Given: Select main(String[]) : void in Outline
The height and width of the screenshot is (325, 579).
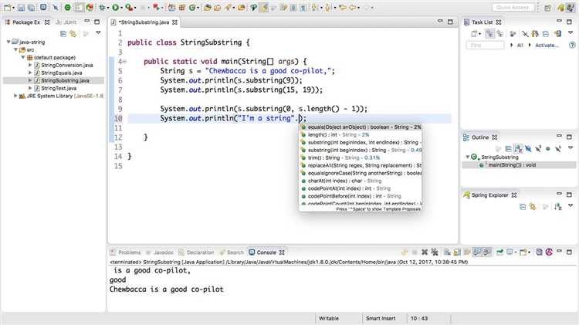Looking at the screenshot, I should 512,165.
